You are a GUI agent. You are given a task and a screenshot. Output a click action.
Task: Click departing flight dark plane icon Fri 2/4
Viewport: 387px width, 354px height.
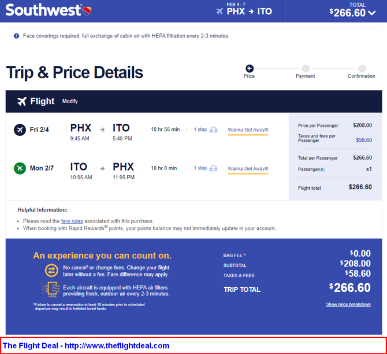coord(20,130)
